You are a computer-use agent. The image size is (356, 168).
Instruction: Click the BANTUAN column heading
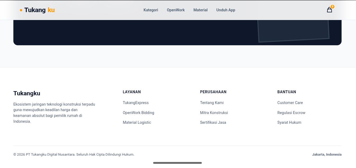pyautogui.click(x=286, y=92)
